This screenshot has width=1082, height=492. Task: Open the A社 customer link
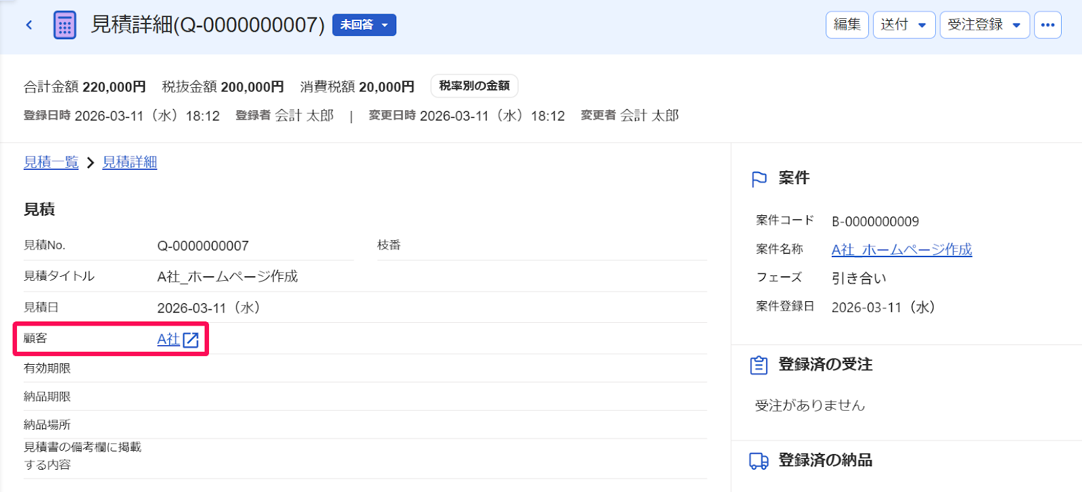tap(168, 340)
